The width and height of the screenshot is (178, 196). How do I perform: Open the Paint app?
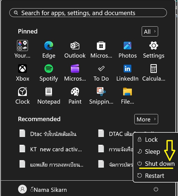coord(75,96)
